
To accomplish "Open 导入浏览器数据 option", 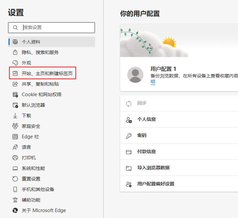I will coord(179,168).
